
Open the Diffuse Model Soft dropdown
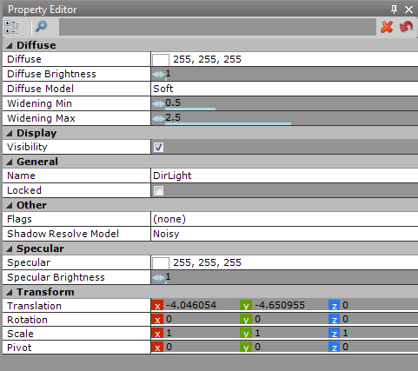[284, 89]
